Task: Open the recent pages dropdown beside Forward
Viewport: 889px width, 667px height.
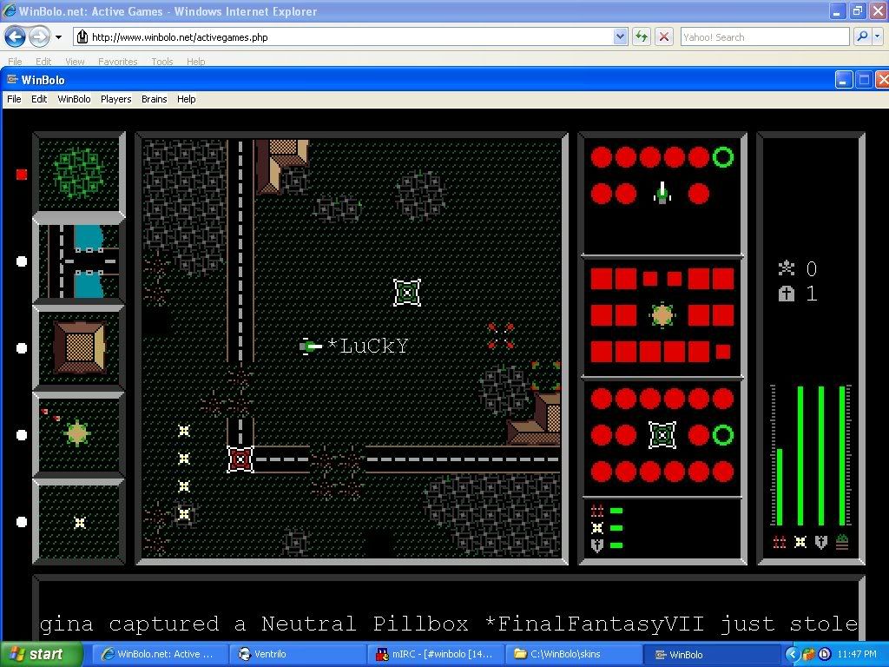Action: click(58, 37)
